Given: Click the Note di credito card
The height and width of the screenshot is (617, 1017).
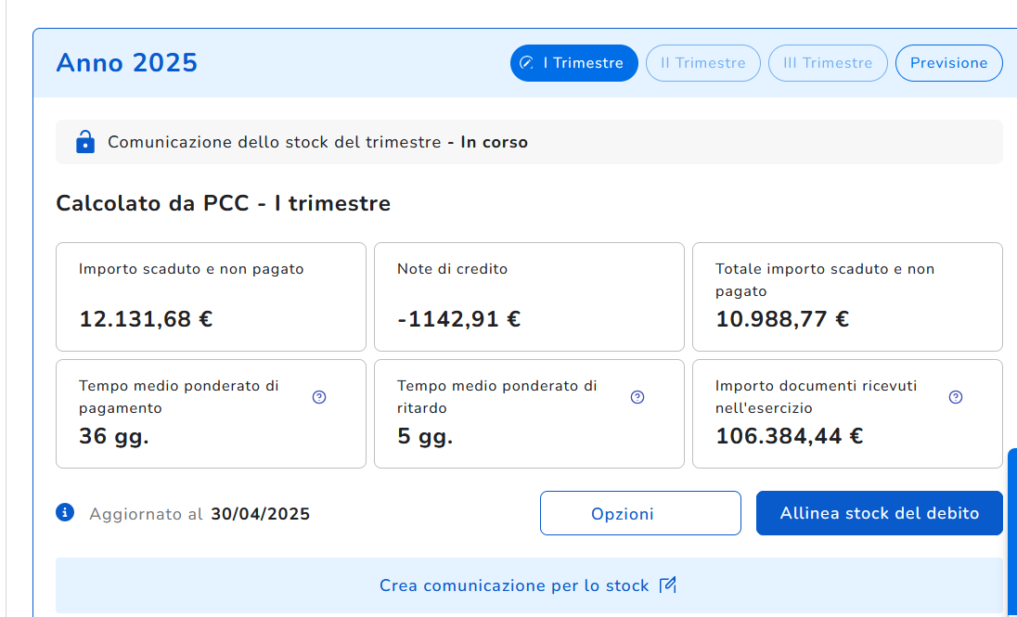Looking at the screenshot, I should [x=529, y=297].
